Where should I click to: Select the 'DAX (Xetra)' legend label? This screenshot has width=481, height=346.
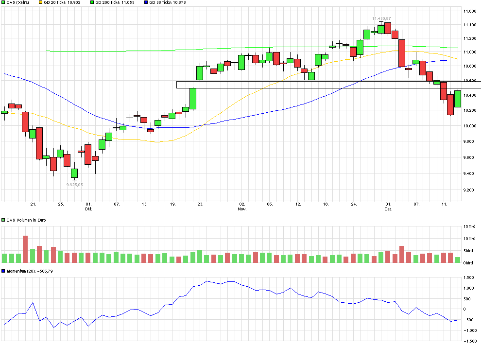[x=18, y=2]
